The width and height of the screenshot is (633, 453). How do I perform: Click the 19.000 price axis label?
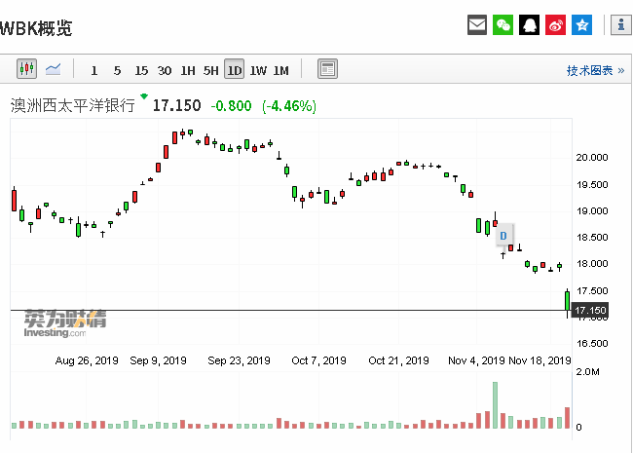tap(592, 211)
